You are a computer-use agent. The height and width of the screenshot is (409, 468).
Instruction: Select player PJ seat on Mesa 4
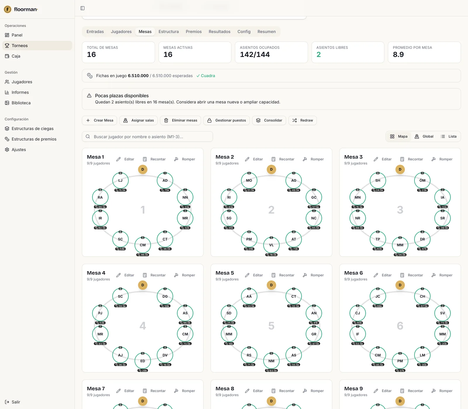tap(100, 313)
